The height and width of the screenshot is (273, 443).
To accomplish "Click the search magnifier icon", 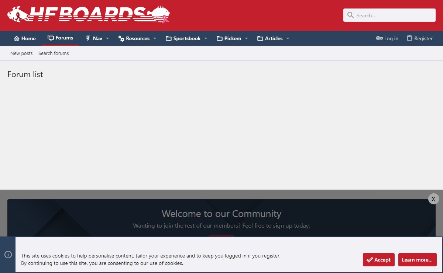I will click(350, 15).
